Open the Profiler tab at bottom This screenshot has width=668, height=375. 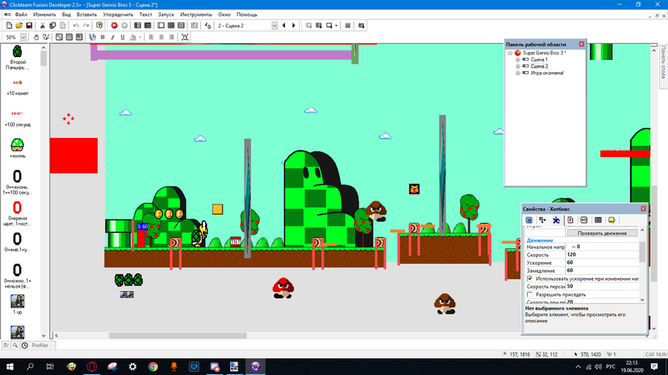pos(39,345)
